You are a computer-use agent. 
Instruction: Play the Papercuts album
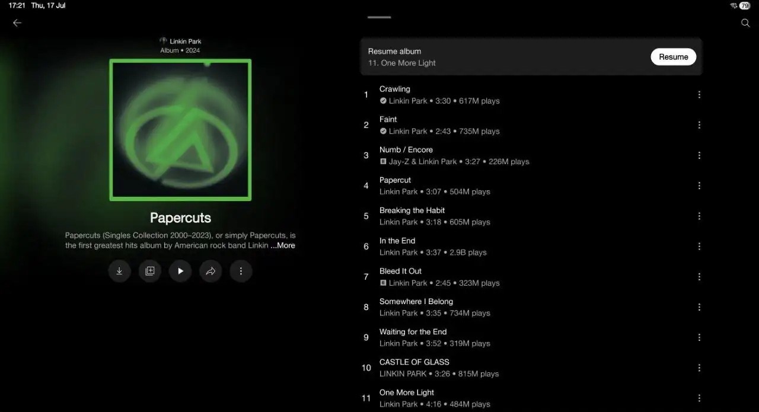click(180, 271)
